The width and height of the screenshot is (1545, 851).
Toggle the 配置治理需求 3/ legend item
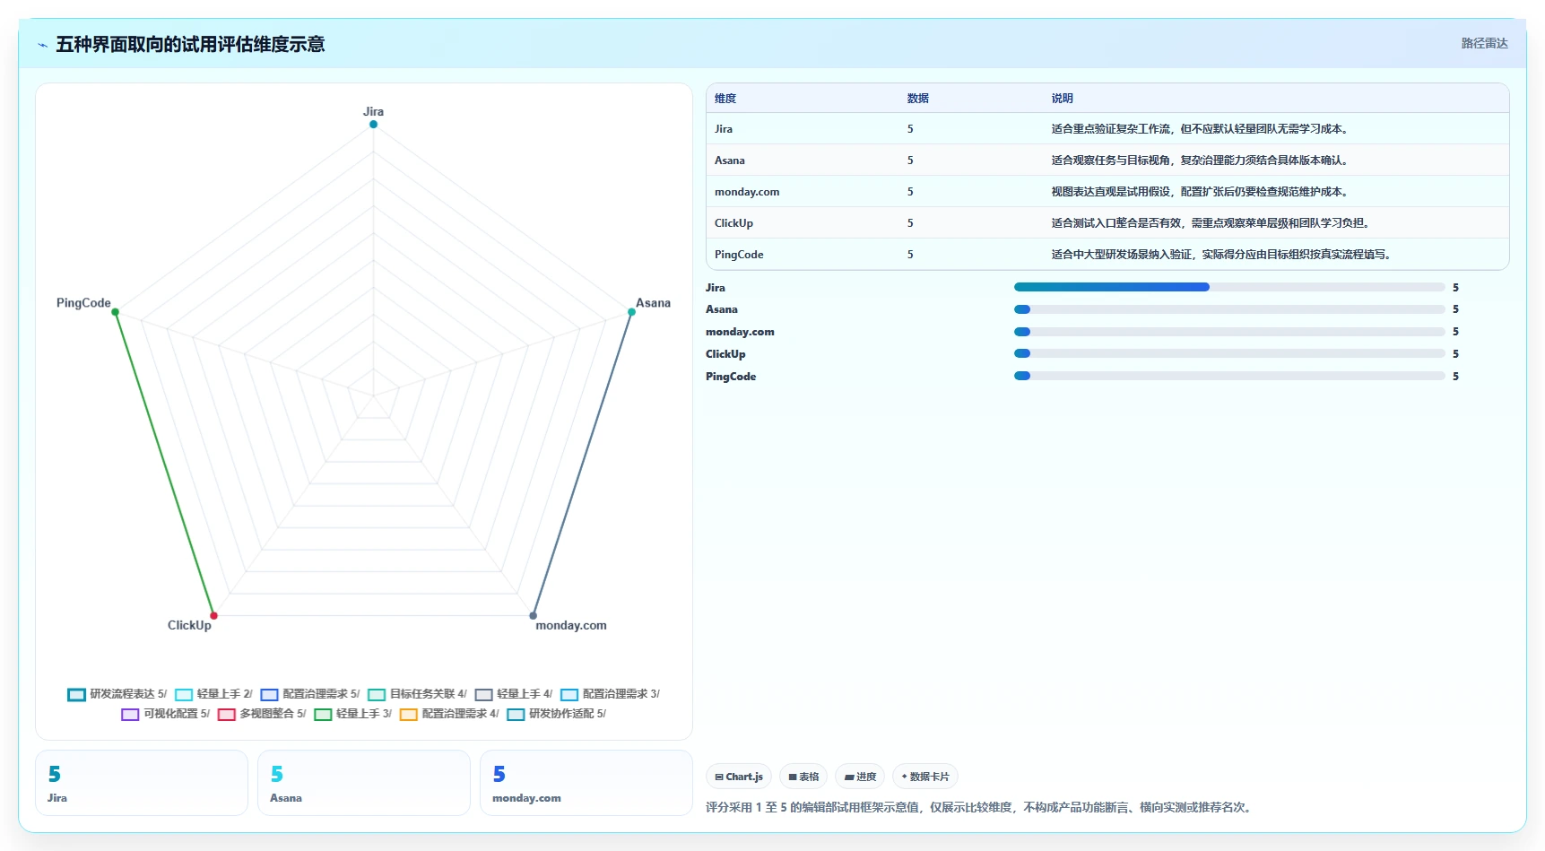pos(610,694)
